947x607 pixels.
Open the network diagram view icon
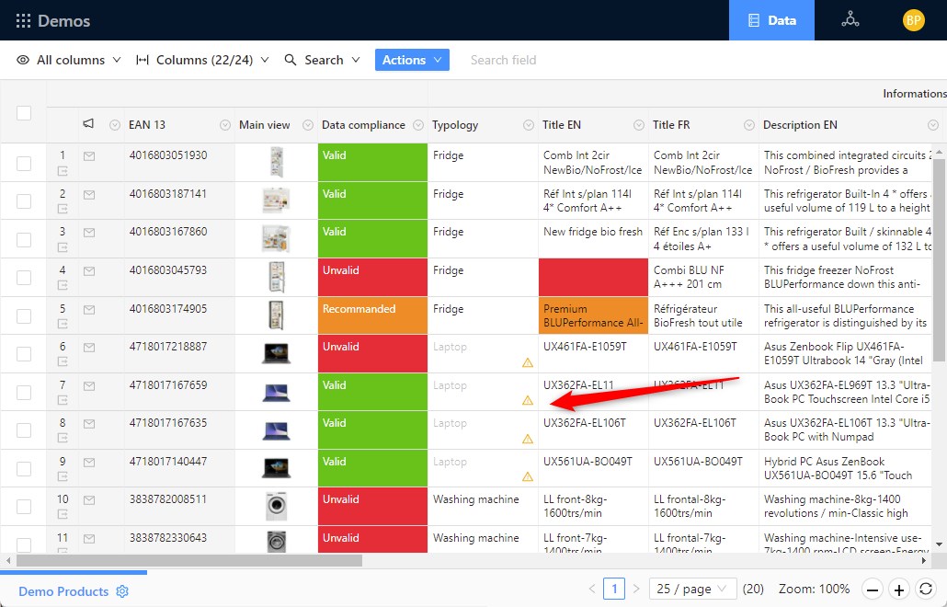coord(850,20)
